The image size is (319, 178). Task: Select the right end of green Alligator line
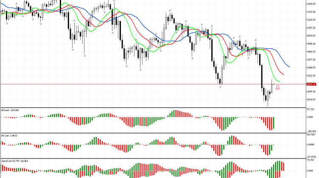(280, 81)
